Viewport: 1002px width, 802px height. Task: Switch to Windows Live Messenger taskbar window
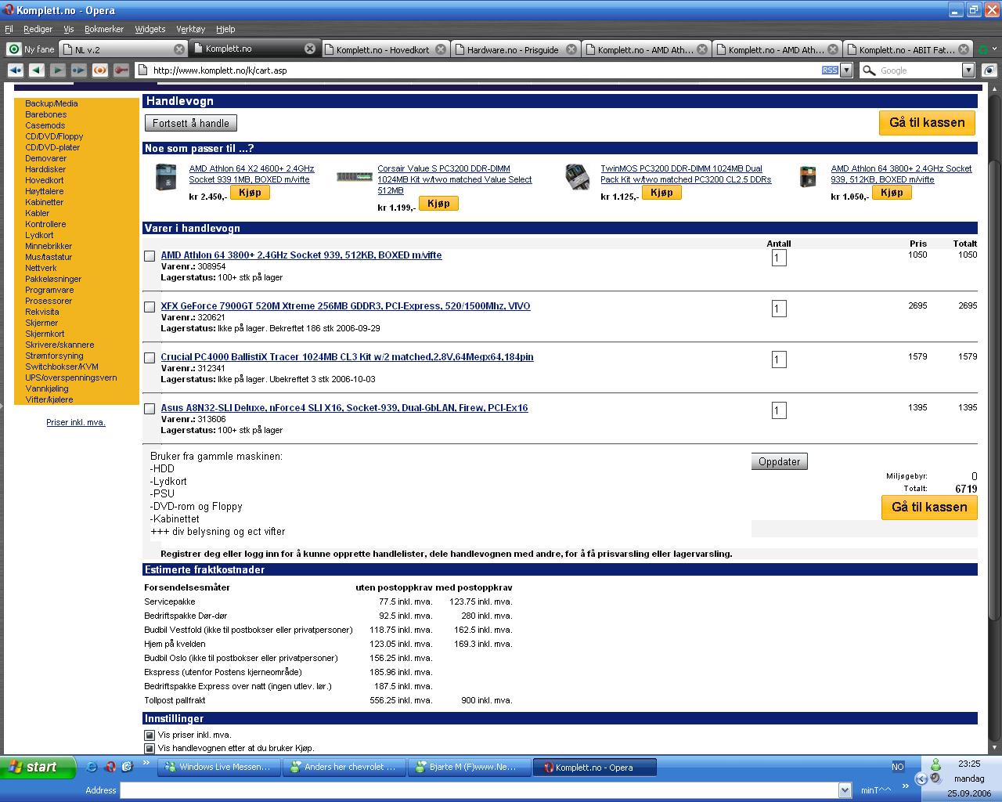(218, 768)
